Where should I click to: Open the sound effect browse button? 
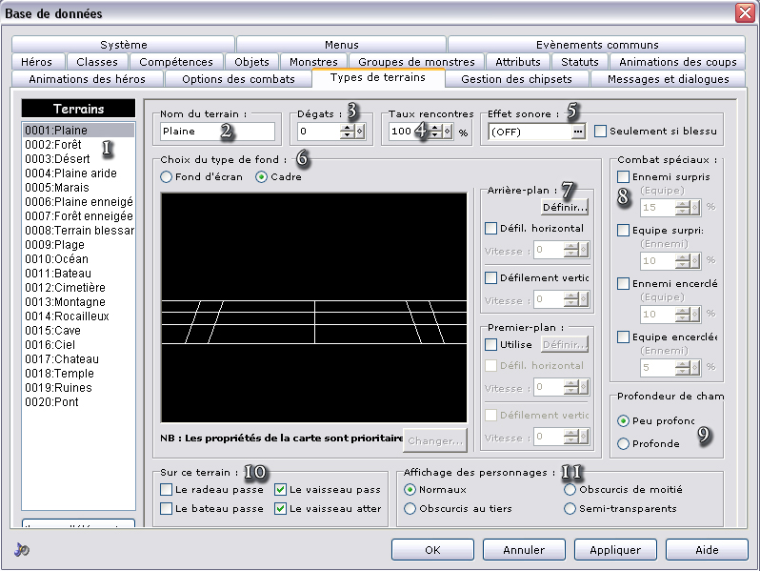tap(577, 132)
